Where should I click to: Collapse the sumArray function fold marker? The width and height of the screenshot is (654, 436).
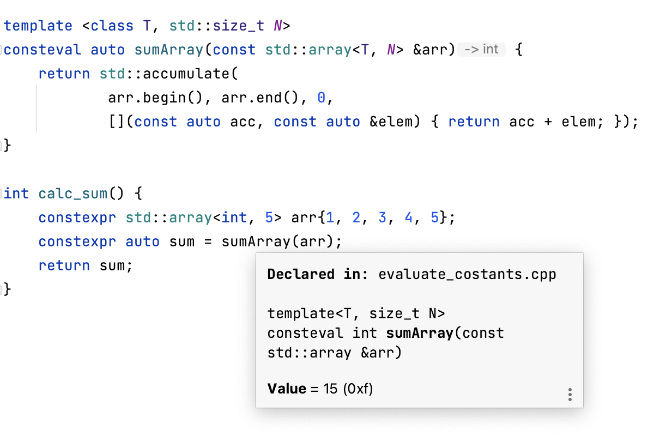(2, 50)
